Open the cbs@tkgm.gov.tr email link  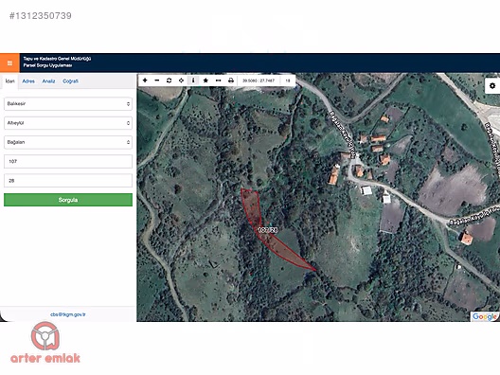pos(68,314)
